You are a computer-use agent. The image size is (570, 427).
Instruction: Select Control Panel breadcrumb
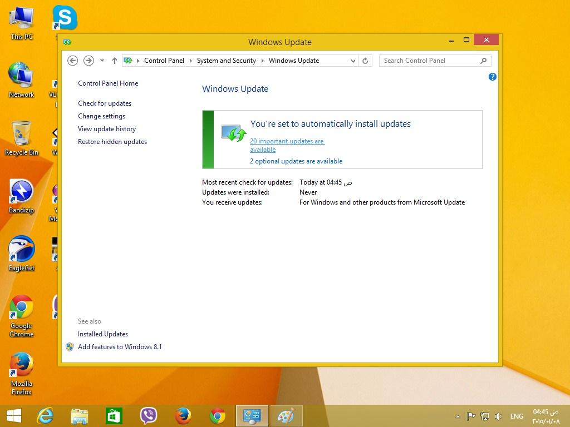pos(164,61)
